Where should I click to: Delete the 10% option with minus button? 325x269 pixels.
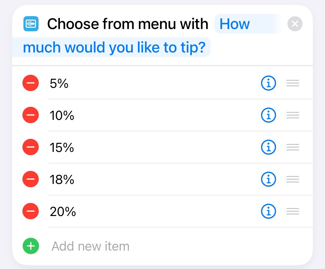coord(30,115)
